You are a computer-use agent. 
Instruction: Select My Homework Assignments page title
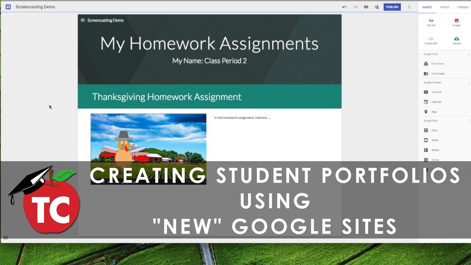point(209,43)
